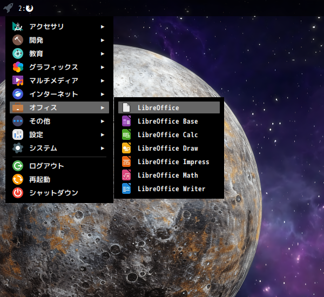
Task: Expand the システム submenu arrow
Action: [x=103, y=148]
